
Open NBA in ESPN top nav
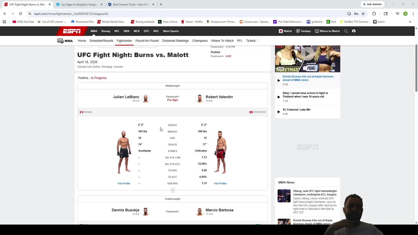click(x=127, y=31)
